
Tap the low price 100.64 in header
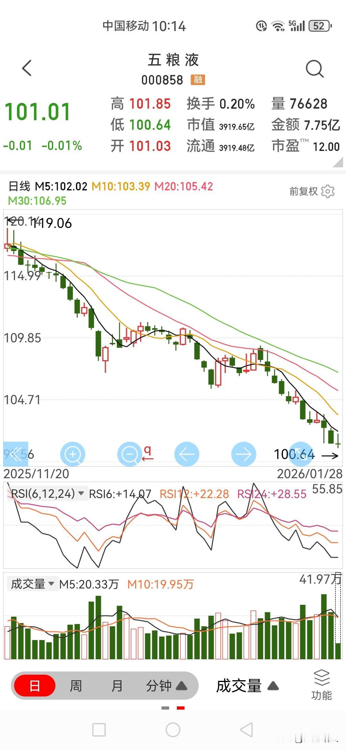click(x=150, y=125)
